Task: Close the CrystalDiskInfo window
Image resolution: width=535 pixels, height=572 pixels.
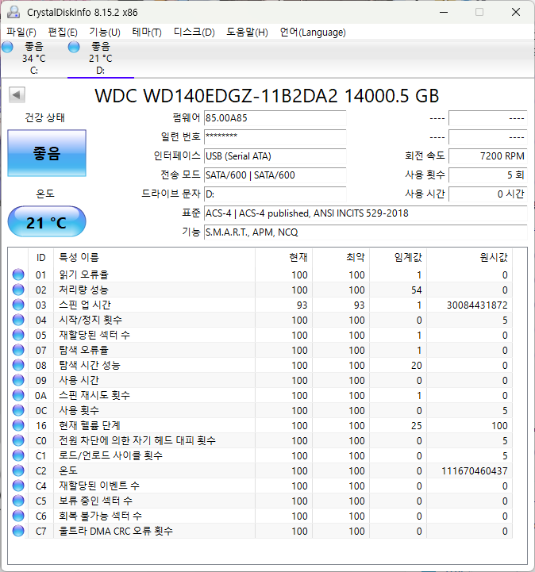Action: (x=516, y=12)
